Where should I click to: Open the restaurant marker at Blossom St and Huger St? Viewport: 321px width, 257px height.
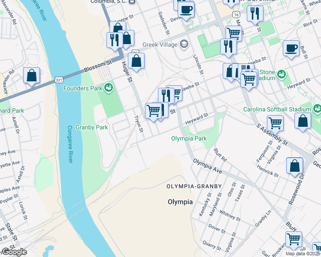(x=115, y=42)
